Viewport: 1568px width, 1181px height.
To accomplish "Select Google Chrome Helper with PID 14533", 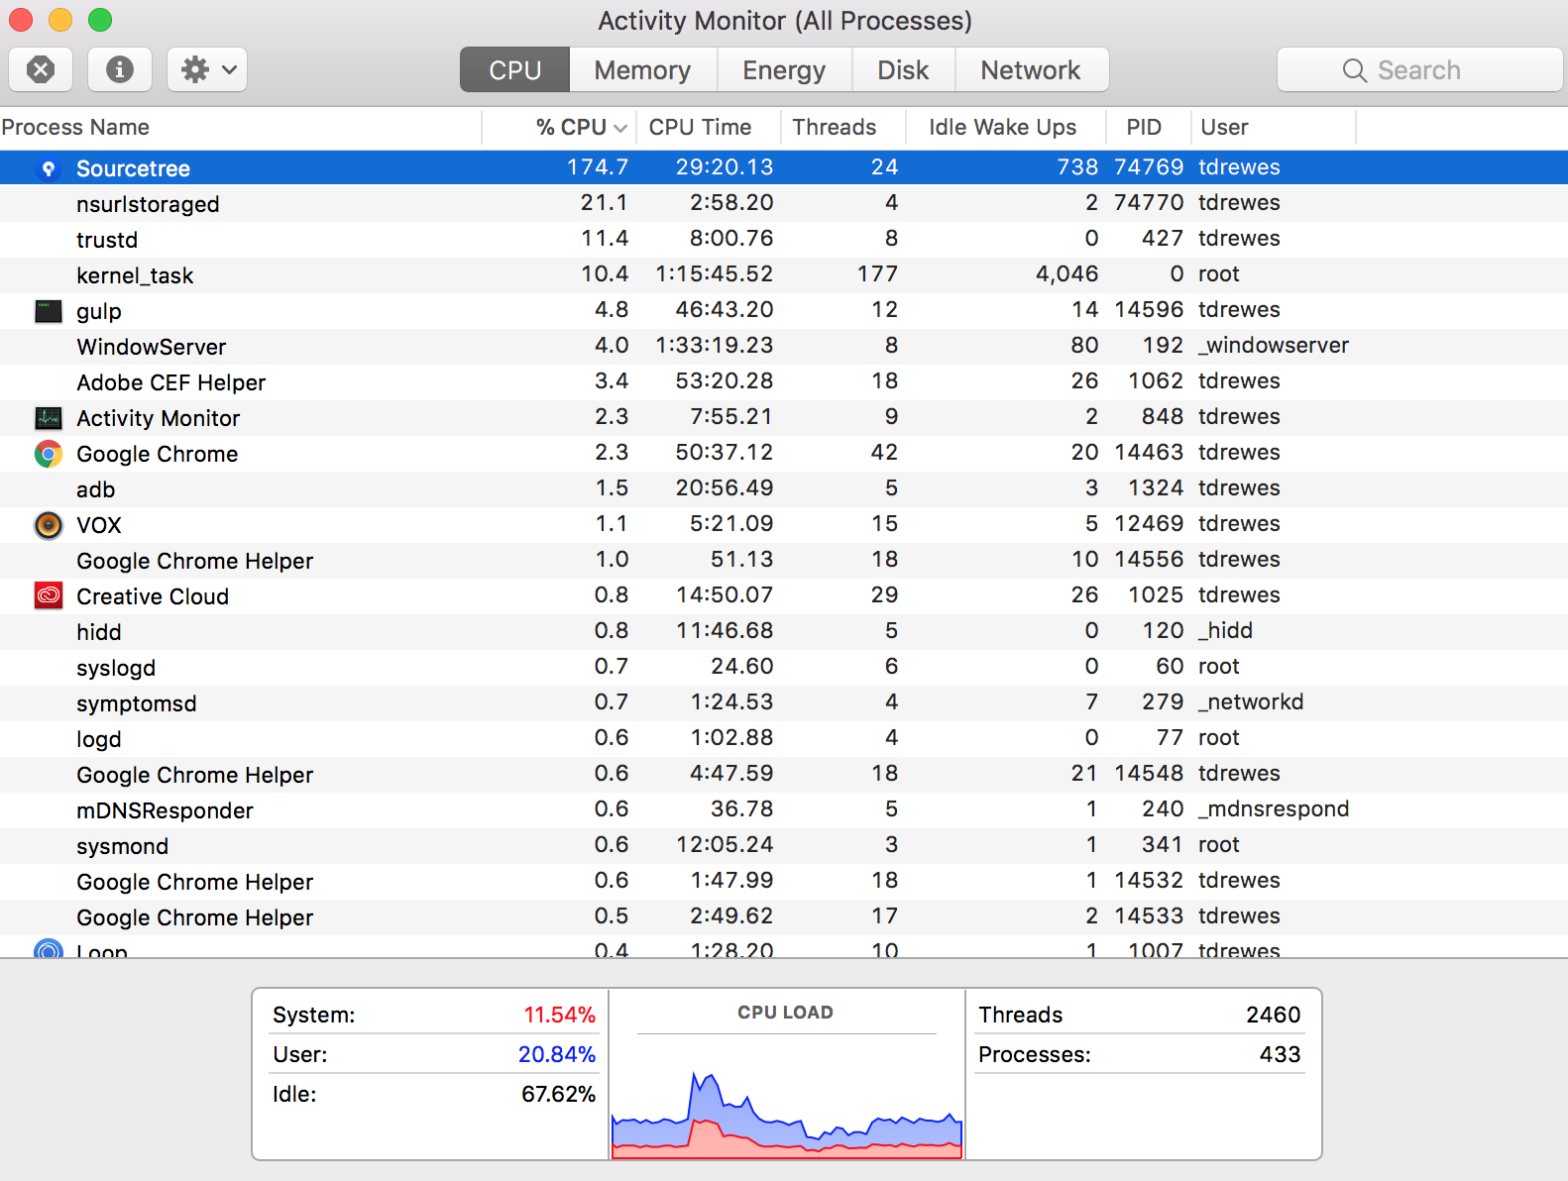I will coord(784,916).
